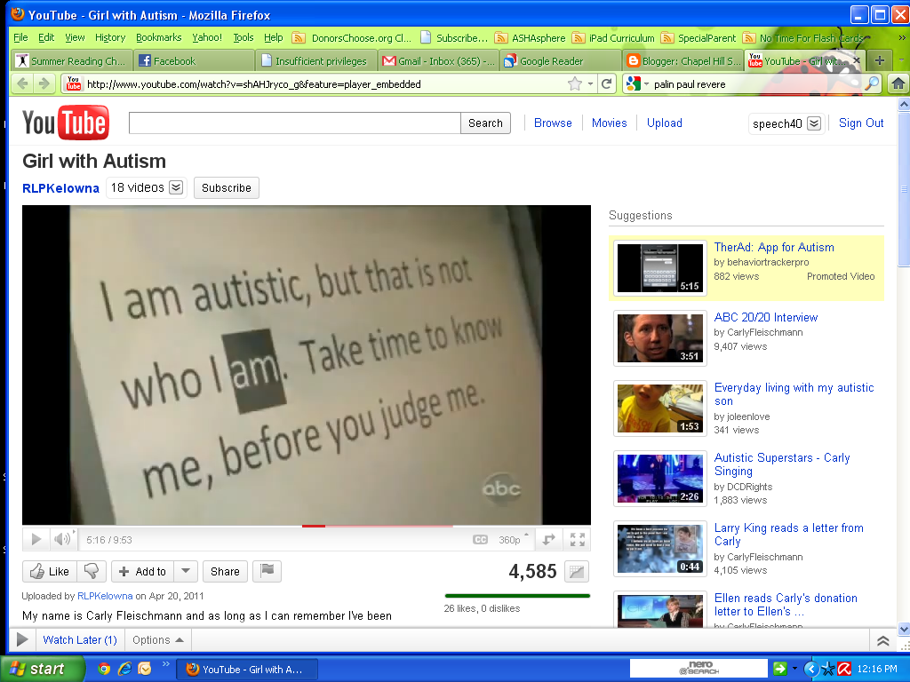Switch to Blogger Chapel Hill tab
910x682 pixels.
682,61
